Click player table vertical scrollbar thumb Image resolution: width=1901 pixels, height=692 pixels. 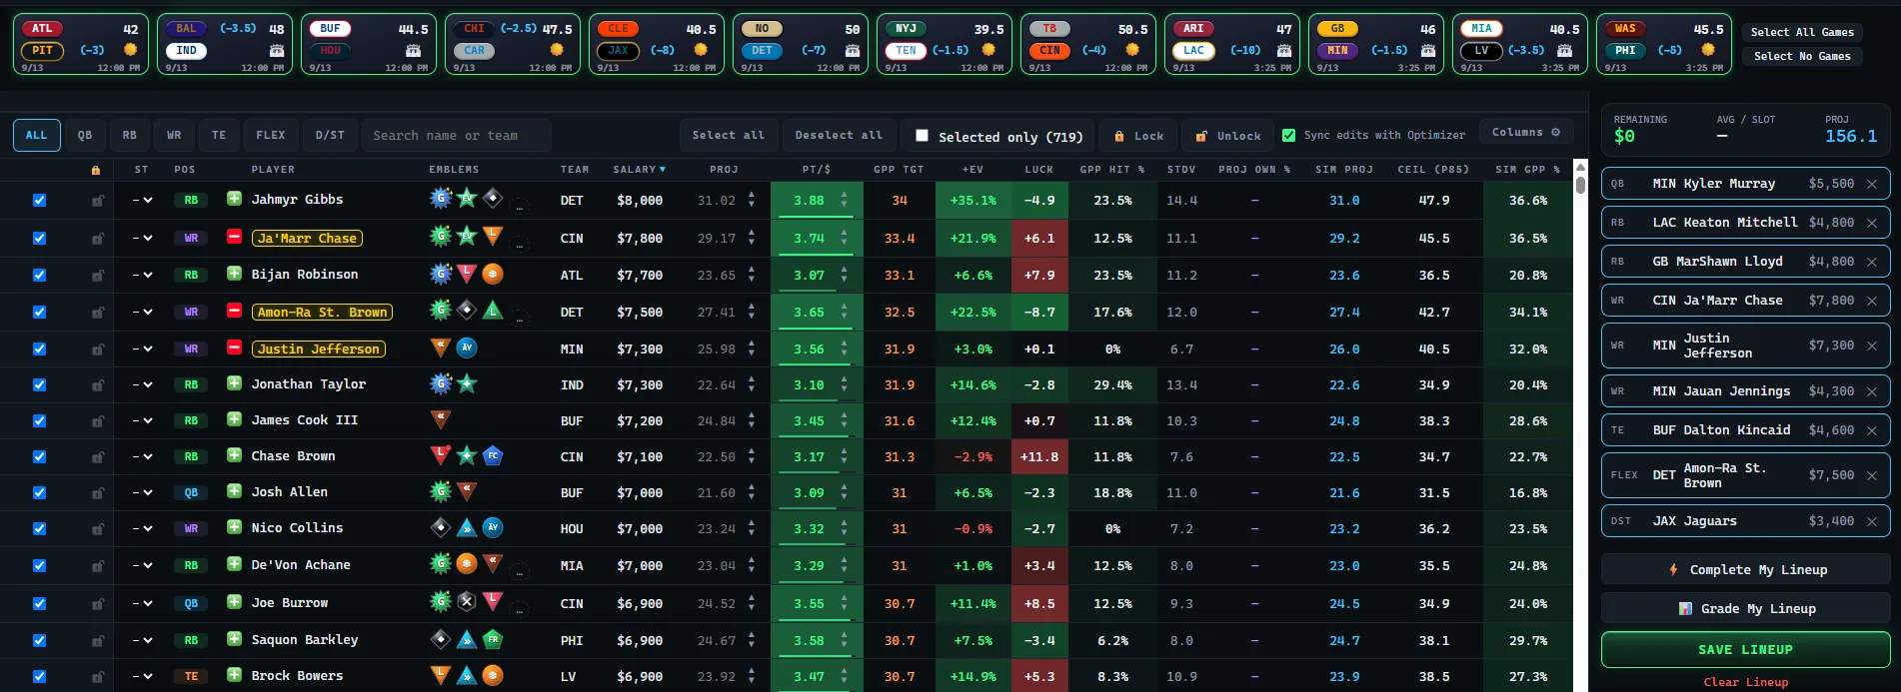pyautogui.click(x=1580, y=185)
